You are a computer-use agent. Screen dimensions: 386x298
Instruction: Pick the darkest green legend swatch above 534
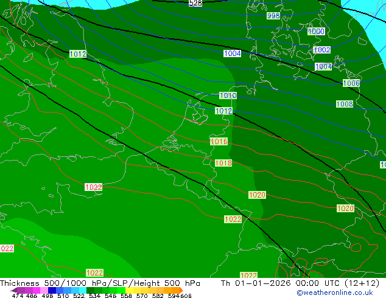90,290
